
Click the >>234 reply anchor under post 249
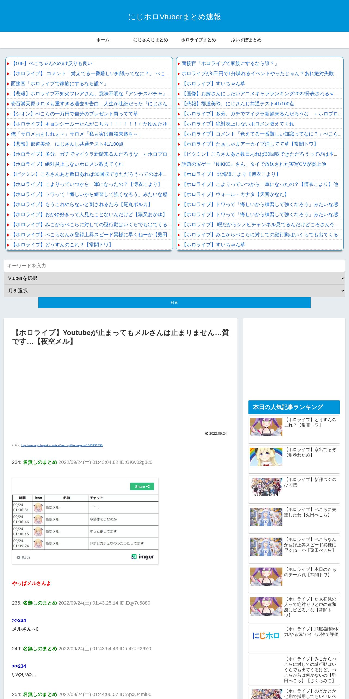[x=19, y=666]
